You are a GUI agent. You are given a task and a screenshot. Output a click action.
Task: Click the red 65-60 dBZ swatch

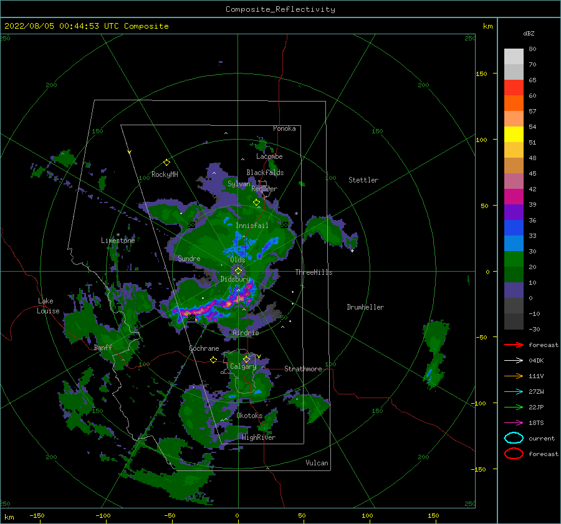514,88
